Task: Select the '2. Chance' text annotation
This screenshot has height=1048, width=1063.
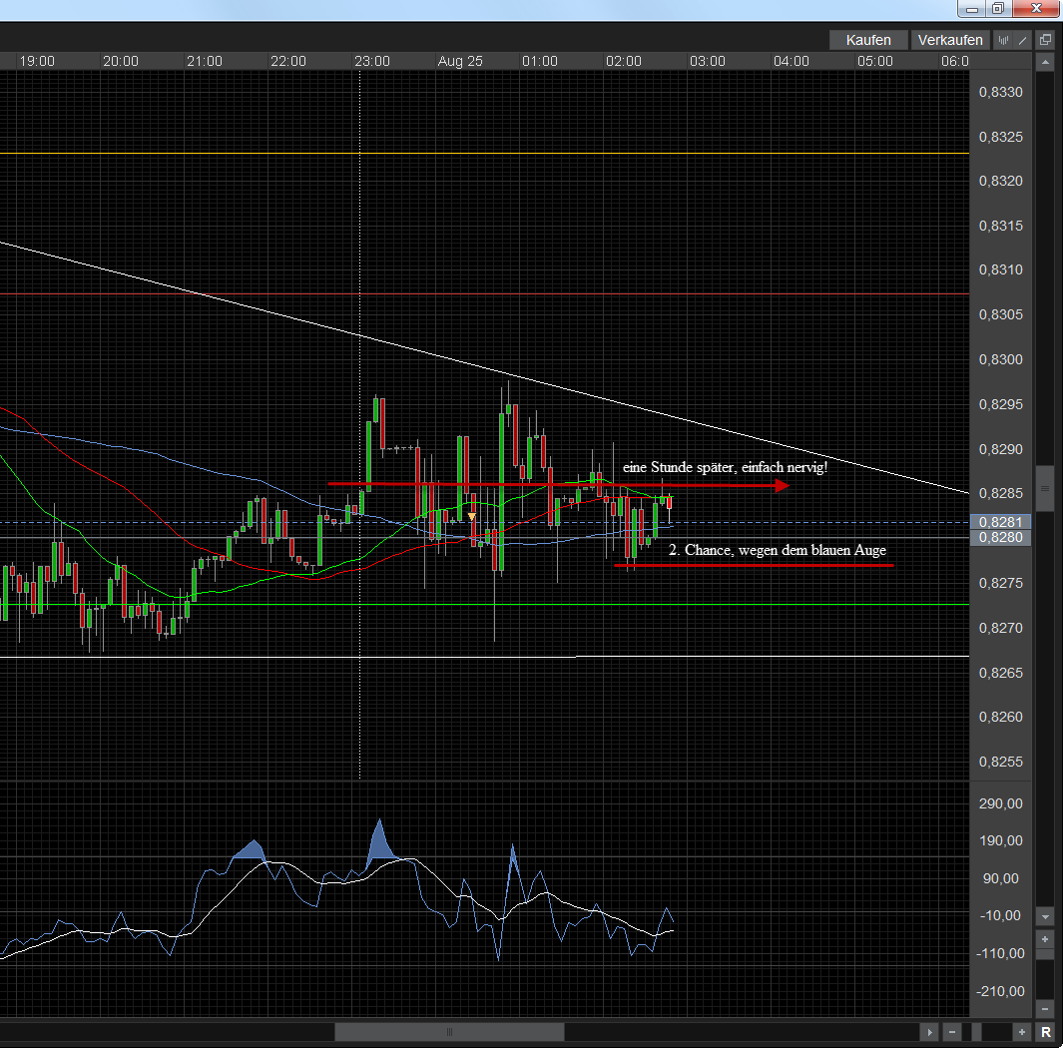Action: tap(777, 550)
